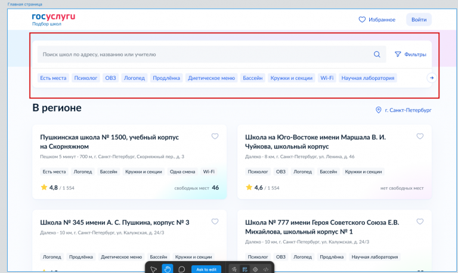The height and width of the screenshot is (273, 458).
Task: Toggle the top Диетическое меню filter chip
Action: pos(212,78)
